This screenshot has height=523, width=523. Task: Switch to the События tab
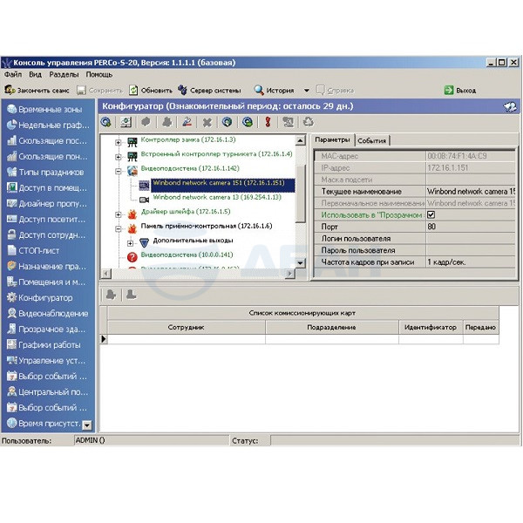click(x=371, y=140)
